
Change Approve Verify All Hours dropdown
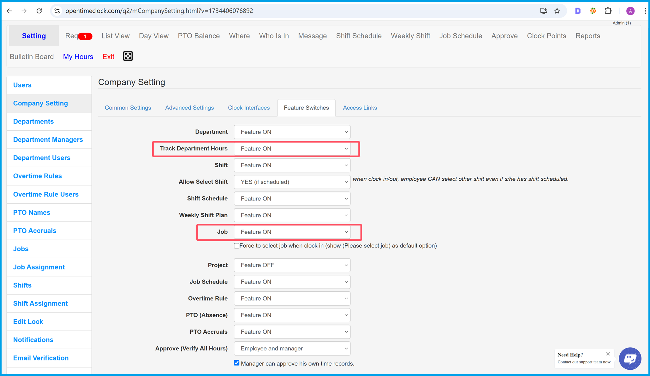point(292,348)
